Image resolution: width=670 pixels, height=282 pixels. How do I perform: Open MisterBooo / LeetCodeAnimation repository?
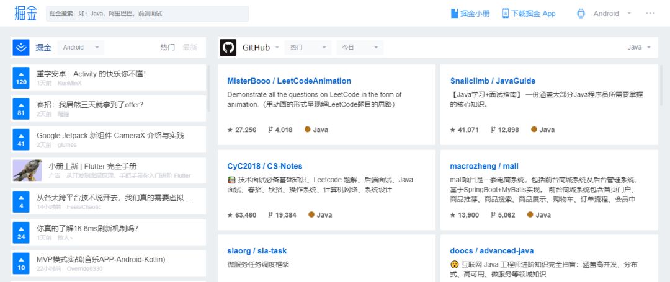tap(289, 81)
